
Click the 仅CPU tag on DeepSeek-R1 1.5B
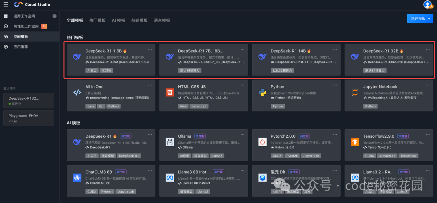point(106,71)
